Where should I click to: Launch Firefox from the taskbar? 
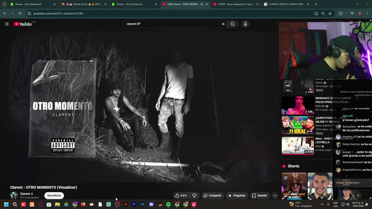click(83, 204)
